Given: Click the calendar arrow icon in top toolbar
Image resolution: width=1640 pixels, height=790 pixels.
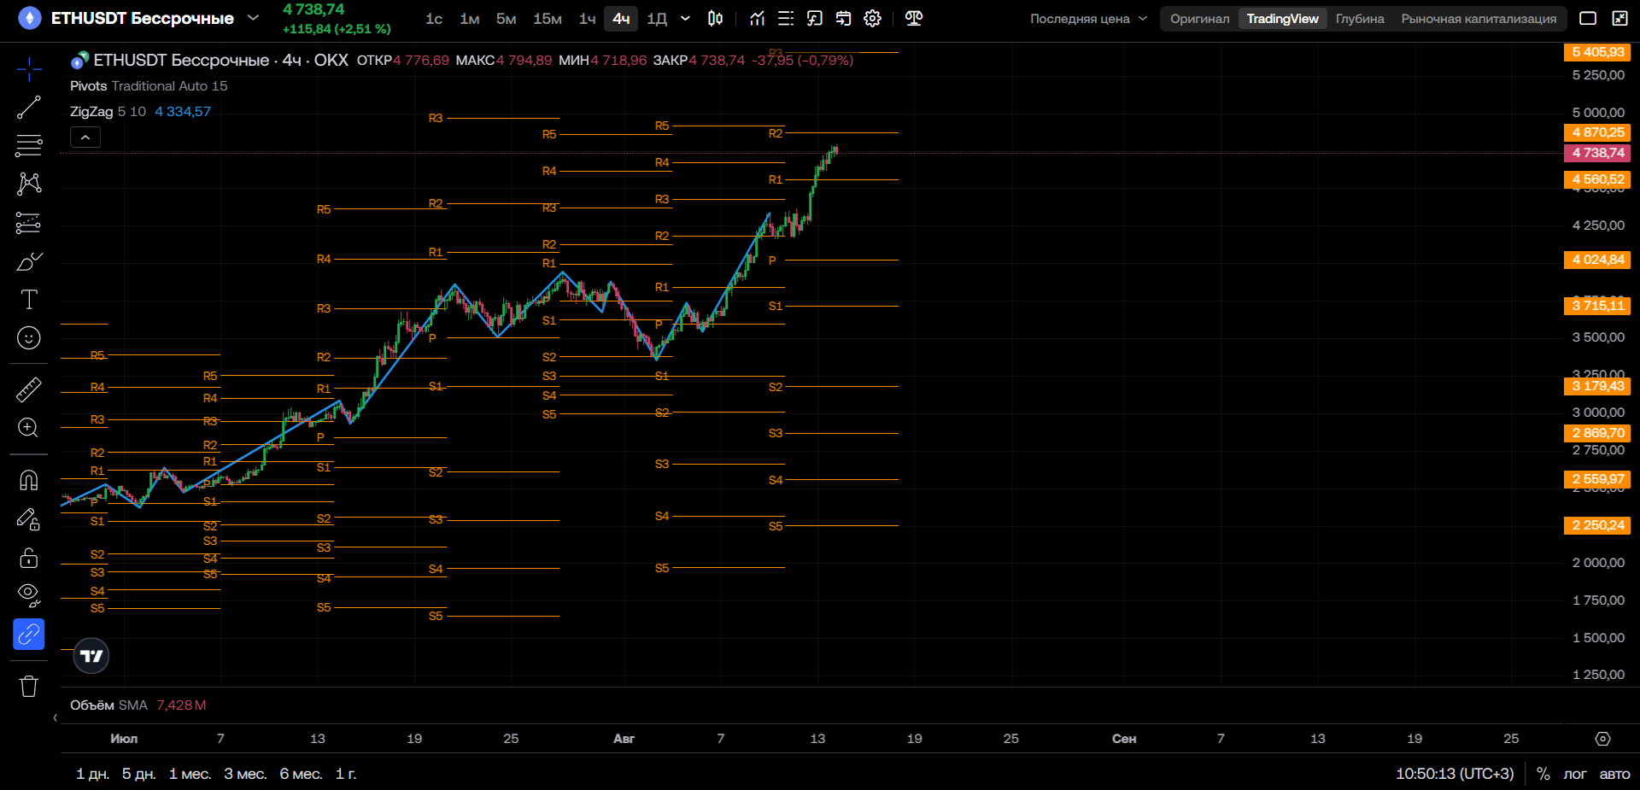Looking at the screenshot, I should 844,18.
